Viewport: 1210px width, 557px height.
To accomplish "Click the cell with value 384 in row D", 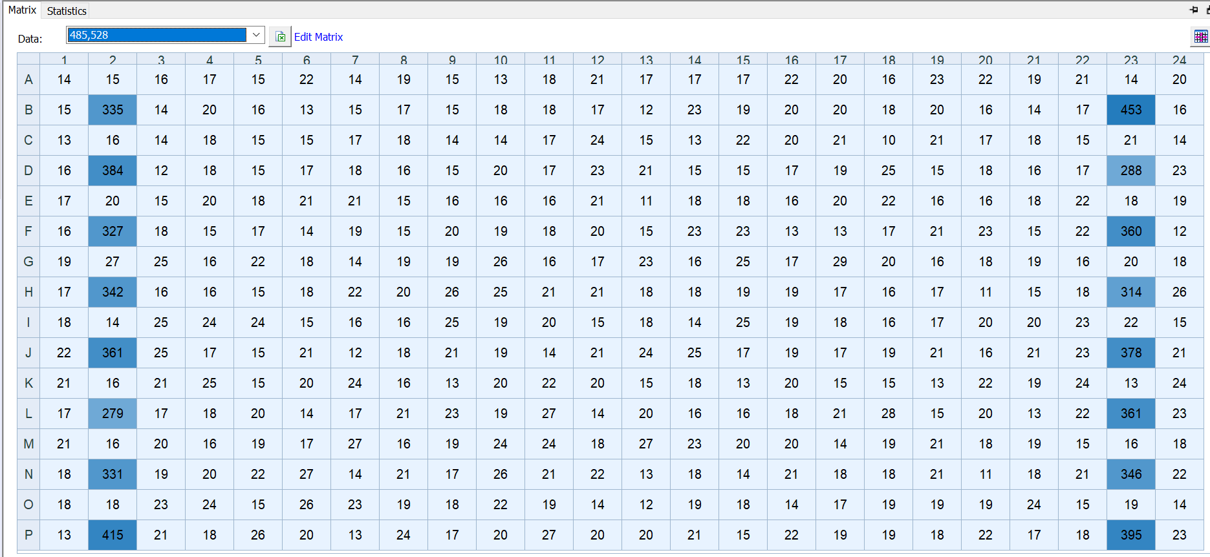I will click(113, 171).
